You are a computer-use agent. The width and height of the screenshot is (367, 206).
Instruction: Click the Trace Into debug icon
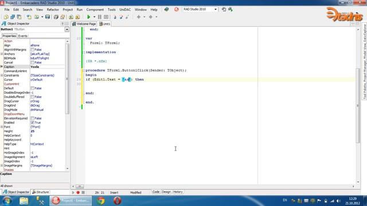(x=115, y=17)
